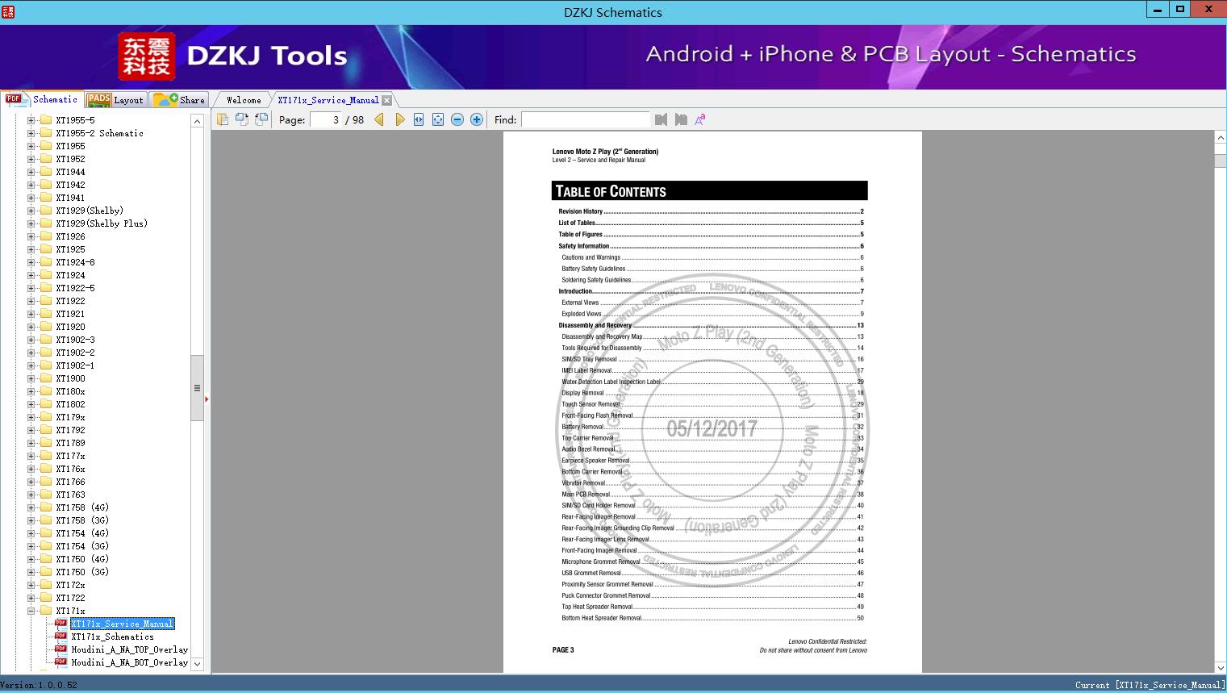The width and height of the screenshot is (1227, 693).
Task: Expand the XT172x folder
Action: (x=31, y=585)
